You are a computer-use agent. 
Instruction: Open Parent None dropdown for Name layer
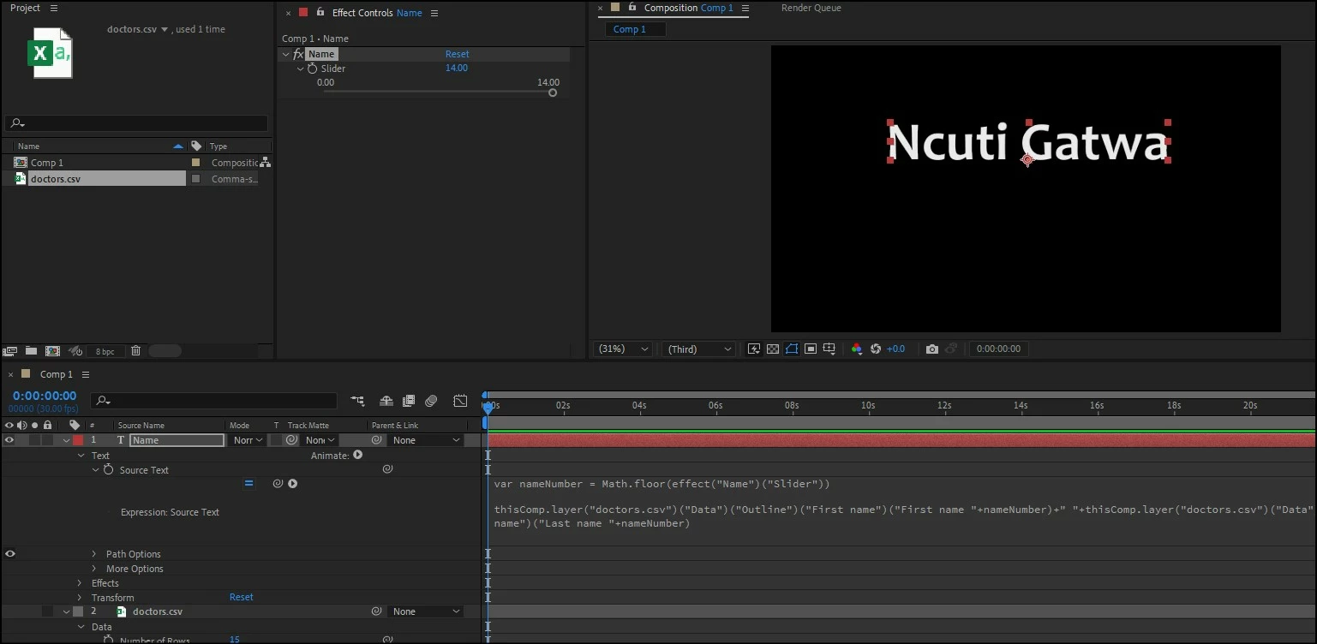426,440
